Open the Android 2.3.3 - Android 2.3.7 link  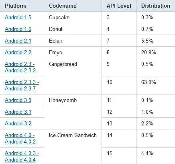pyautogui.click(x=22, y=85)
